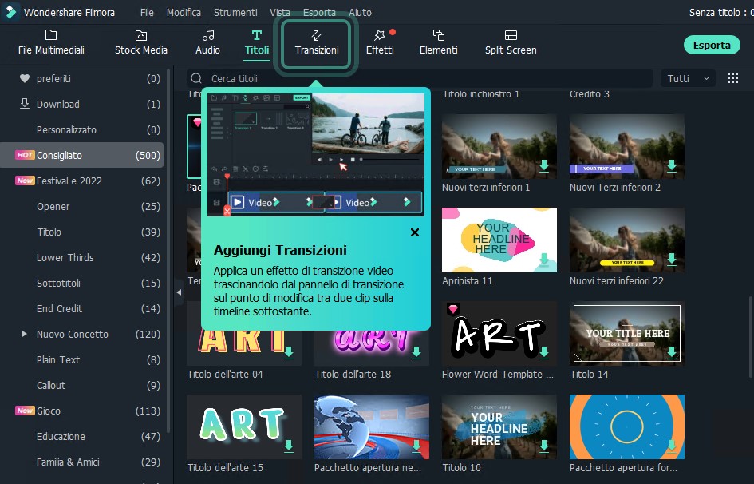This screenshot has width=754, height=484.
Task: Open the Transizioni tab
Action: coord(317,42)
